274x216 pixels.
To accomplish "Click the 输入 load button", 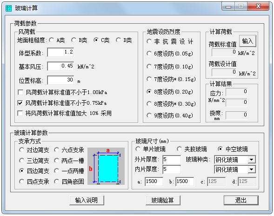I will [247, 41].
